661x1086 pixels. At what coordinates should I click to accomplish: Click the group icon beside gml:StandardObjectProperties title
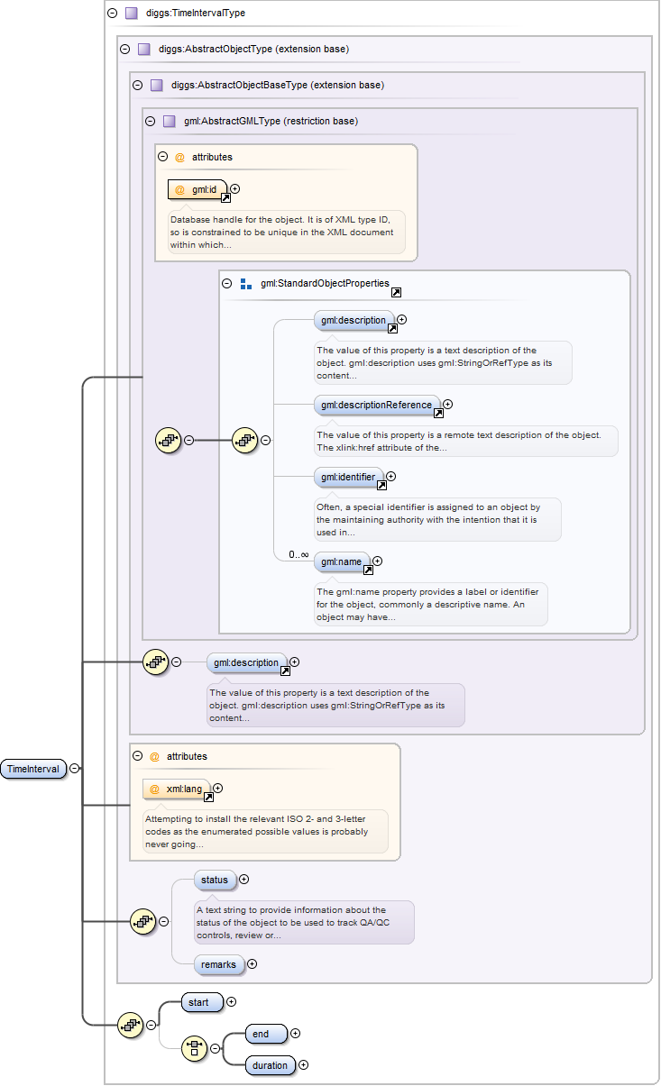pyautogui.click(x=246, y=284)
